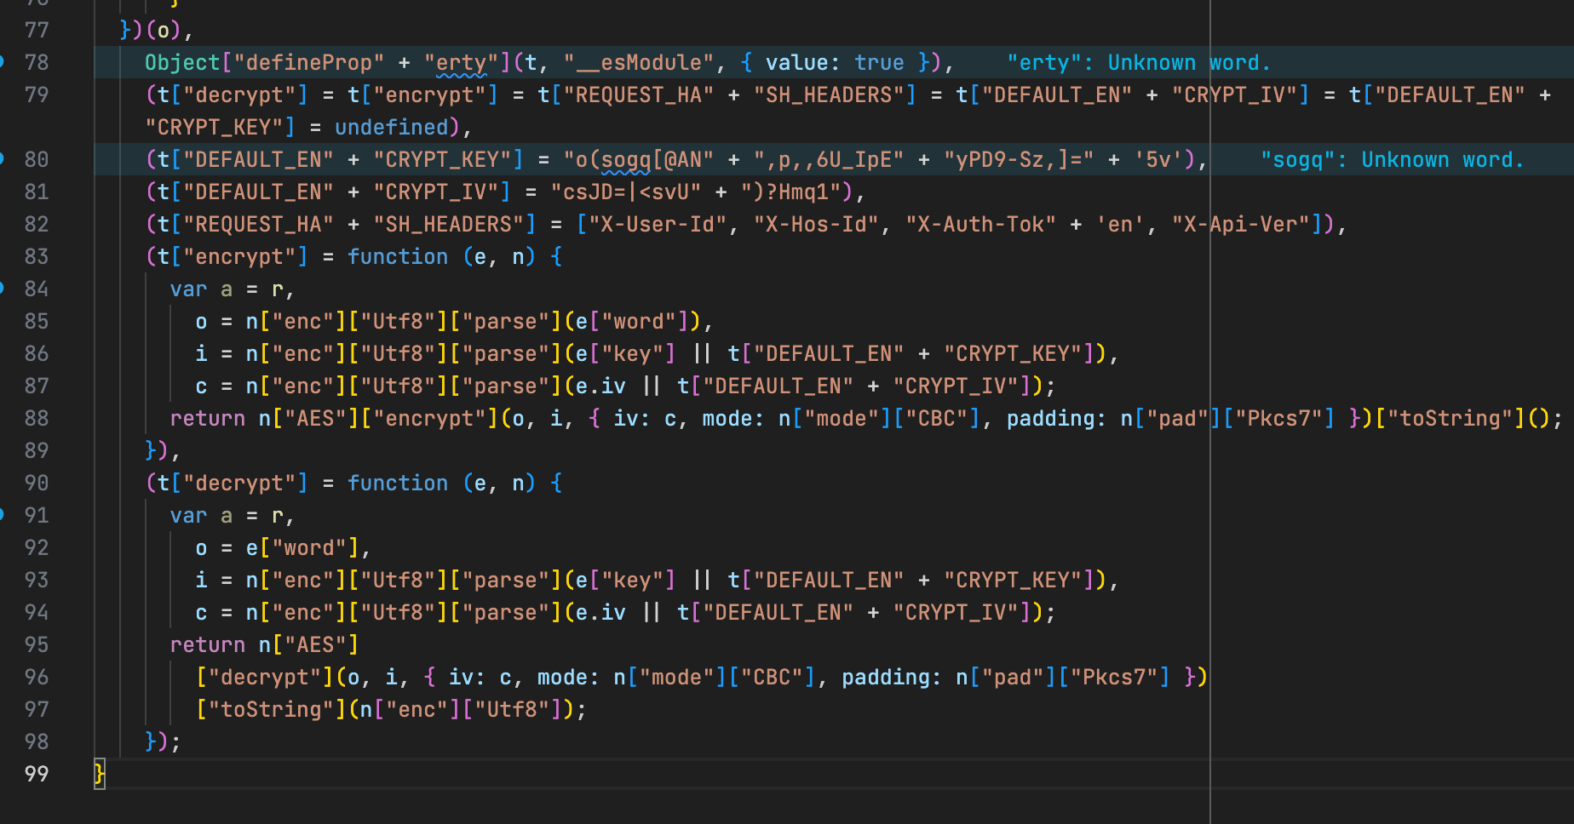Click the 'toString' call on line 88
The height and width of the screenshot is (824, 1574).
[x=1450, y=418]
